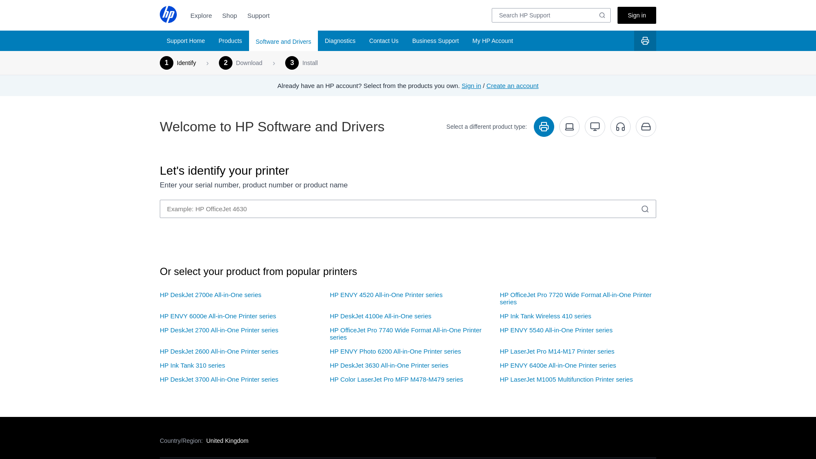Click the black Sign in button
The height and width of the screenshot is (459, 816).
click(x=637, y=15)
